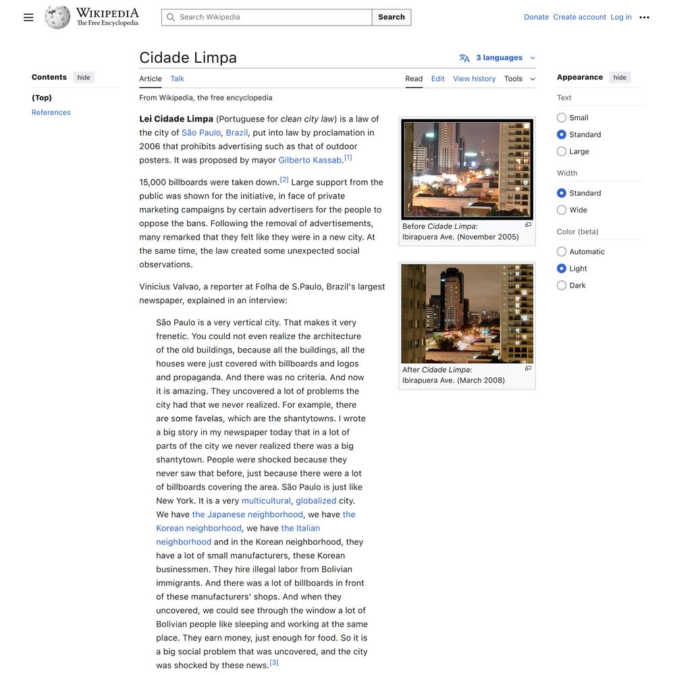This screenshot has height=675, width=675.
Task: Click the magnifier icon in search box
Action: click(171, 18)
